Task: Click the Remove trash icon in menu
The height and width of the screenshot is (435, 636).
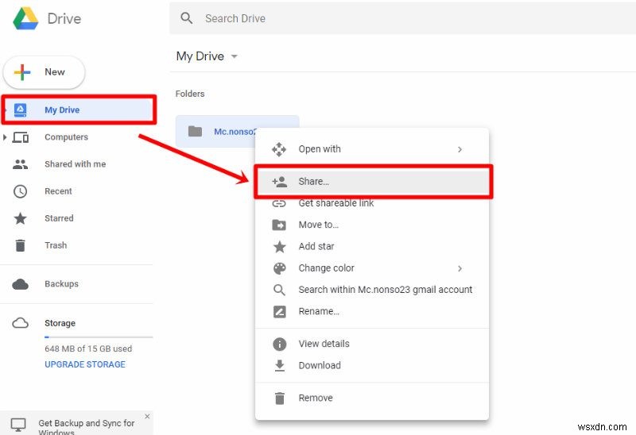Action: pos(280,398)
